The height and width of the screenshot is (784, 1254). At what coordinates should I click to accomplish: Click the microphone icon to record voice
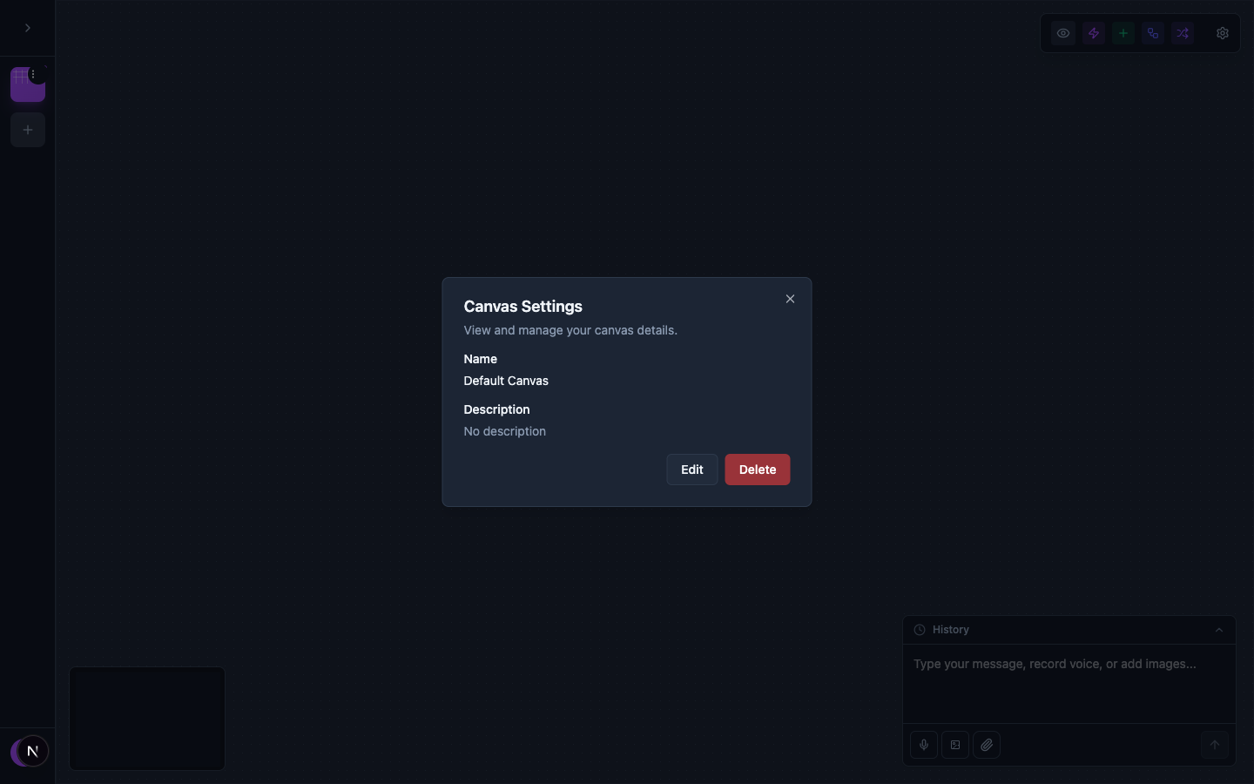(x=923, y=745)
